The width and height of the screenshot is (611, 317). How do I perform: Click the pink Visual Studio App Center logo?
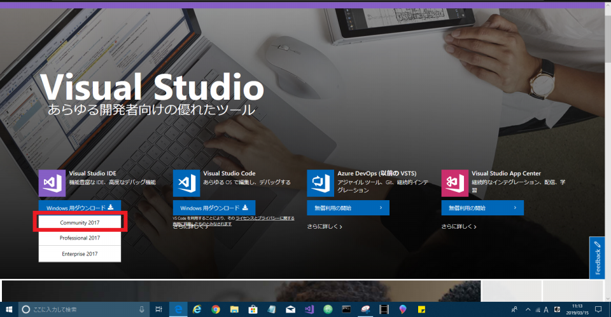pyautogui.click(x=454, y=183)
